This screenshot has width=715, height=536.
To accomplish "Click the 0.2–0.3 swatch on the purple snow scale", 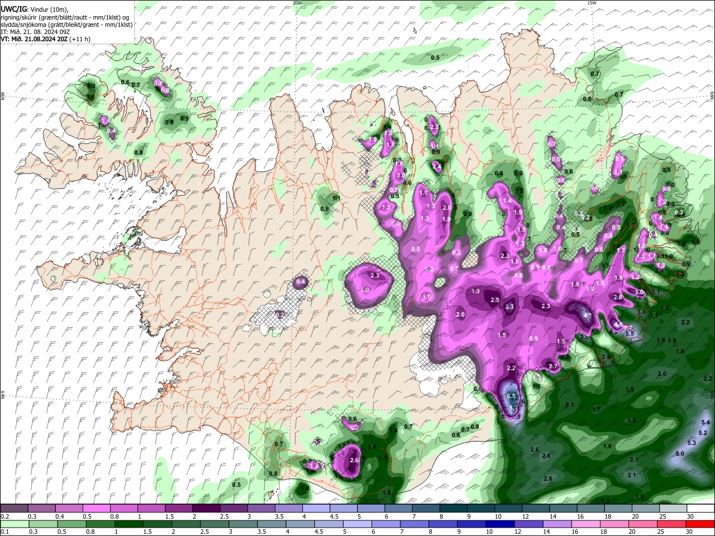I will pyautogui.click(x=14, y=509).
